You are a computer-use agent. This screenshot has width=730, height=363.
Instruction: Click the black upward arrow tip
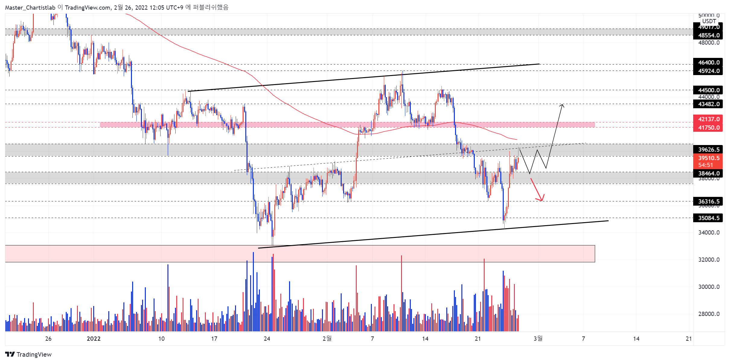point(562,105)
